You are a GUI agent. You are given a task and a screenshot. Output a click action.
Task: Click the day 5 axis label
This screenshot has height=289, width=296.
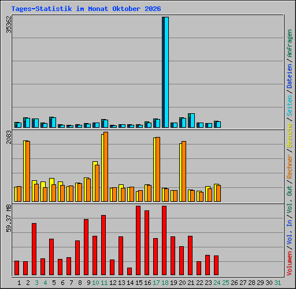pyautogui.click(x=54, y=283)
